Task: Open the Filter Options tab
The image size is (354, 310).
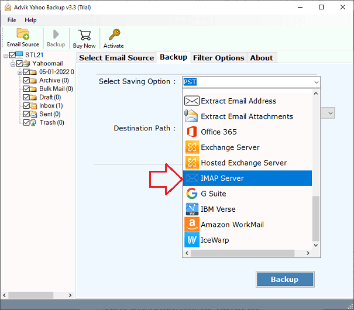Action: pos(218,58)
